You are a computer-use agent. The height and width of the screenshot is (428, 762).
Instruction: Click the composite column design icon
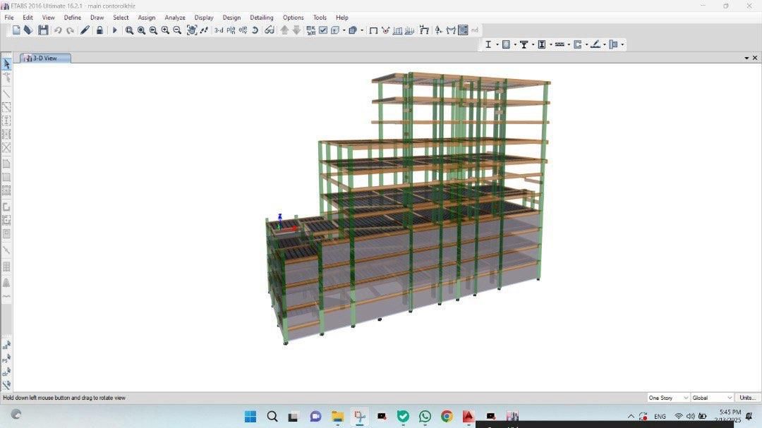(x=542, y=44)
